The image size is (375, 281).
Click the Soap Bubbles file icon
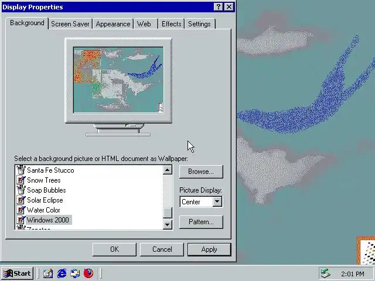[x=21, y=190]
